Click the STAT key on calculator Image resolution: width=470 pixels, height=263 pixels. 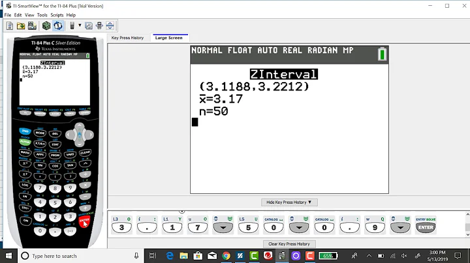point(55,145)
